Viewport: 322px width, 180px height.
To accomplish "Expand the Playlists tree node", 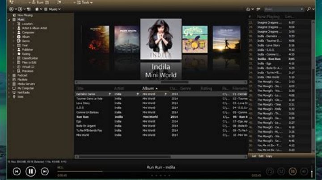I will point(10,79).
